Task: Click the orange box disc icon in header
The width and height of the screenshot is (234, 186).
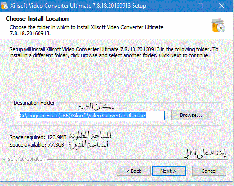Action: 218,25
